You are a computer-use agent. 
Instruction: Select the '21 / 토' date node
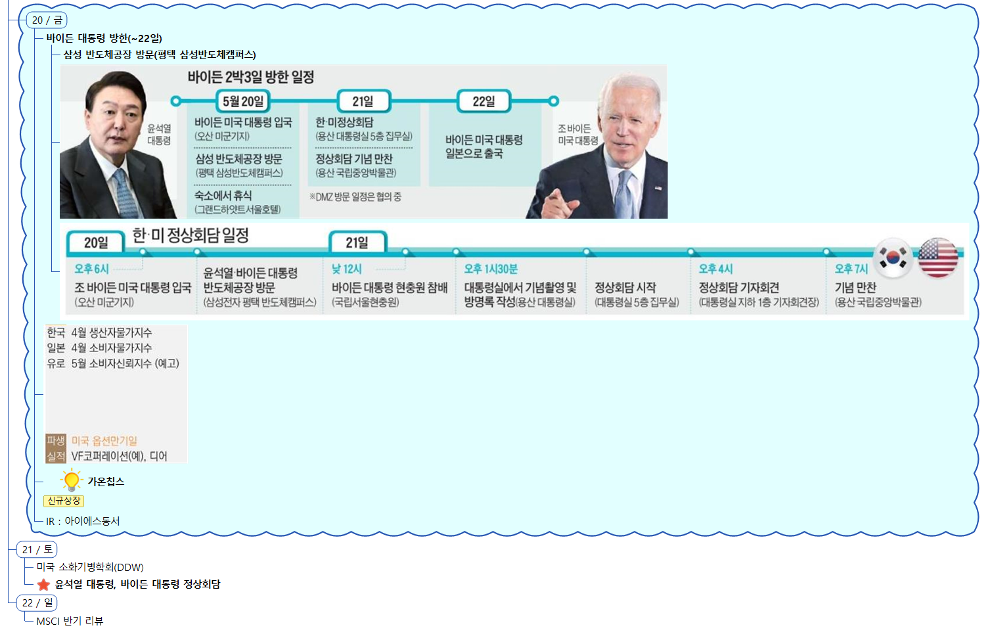pos(37,549)
